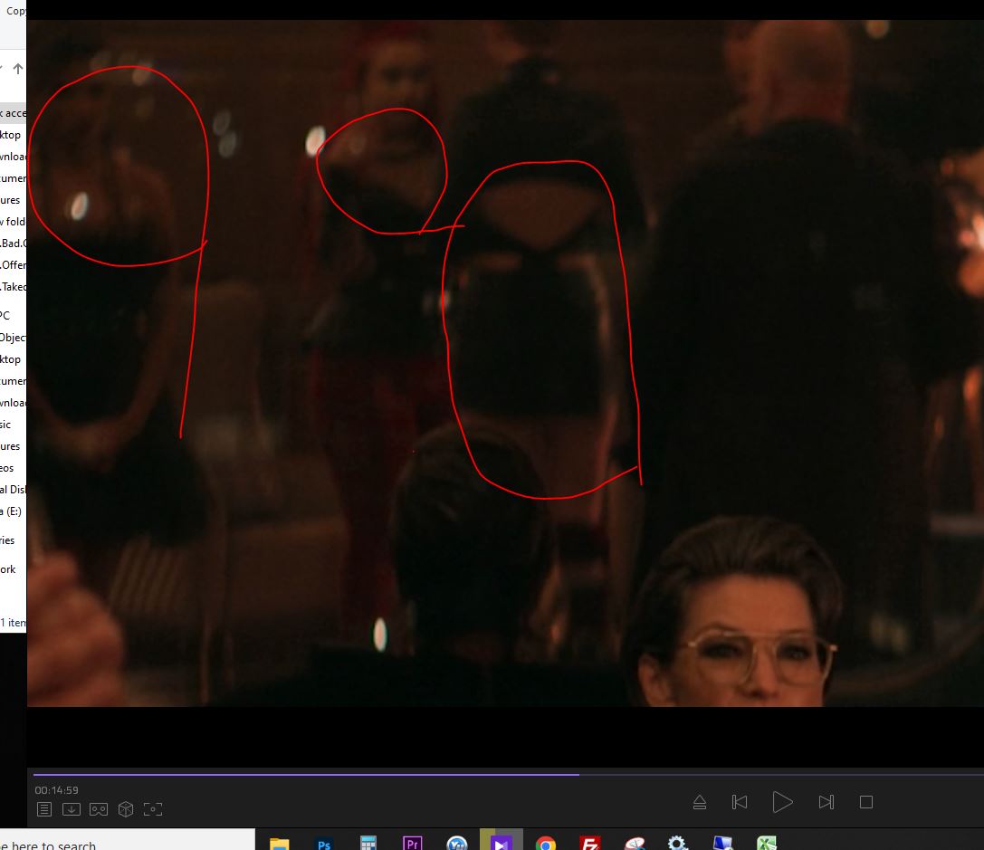
Task: Click the screenshot capture frame icon
Action: click(x=153, y=809)
